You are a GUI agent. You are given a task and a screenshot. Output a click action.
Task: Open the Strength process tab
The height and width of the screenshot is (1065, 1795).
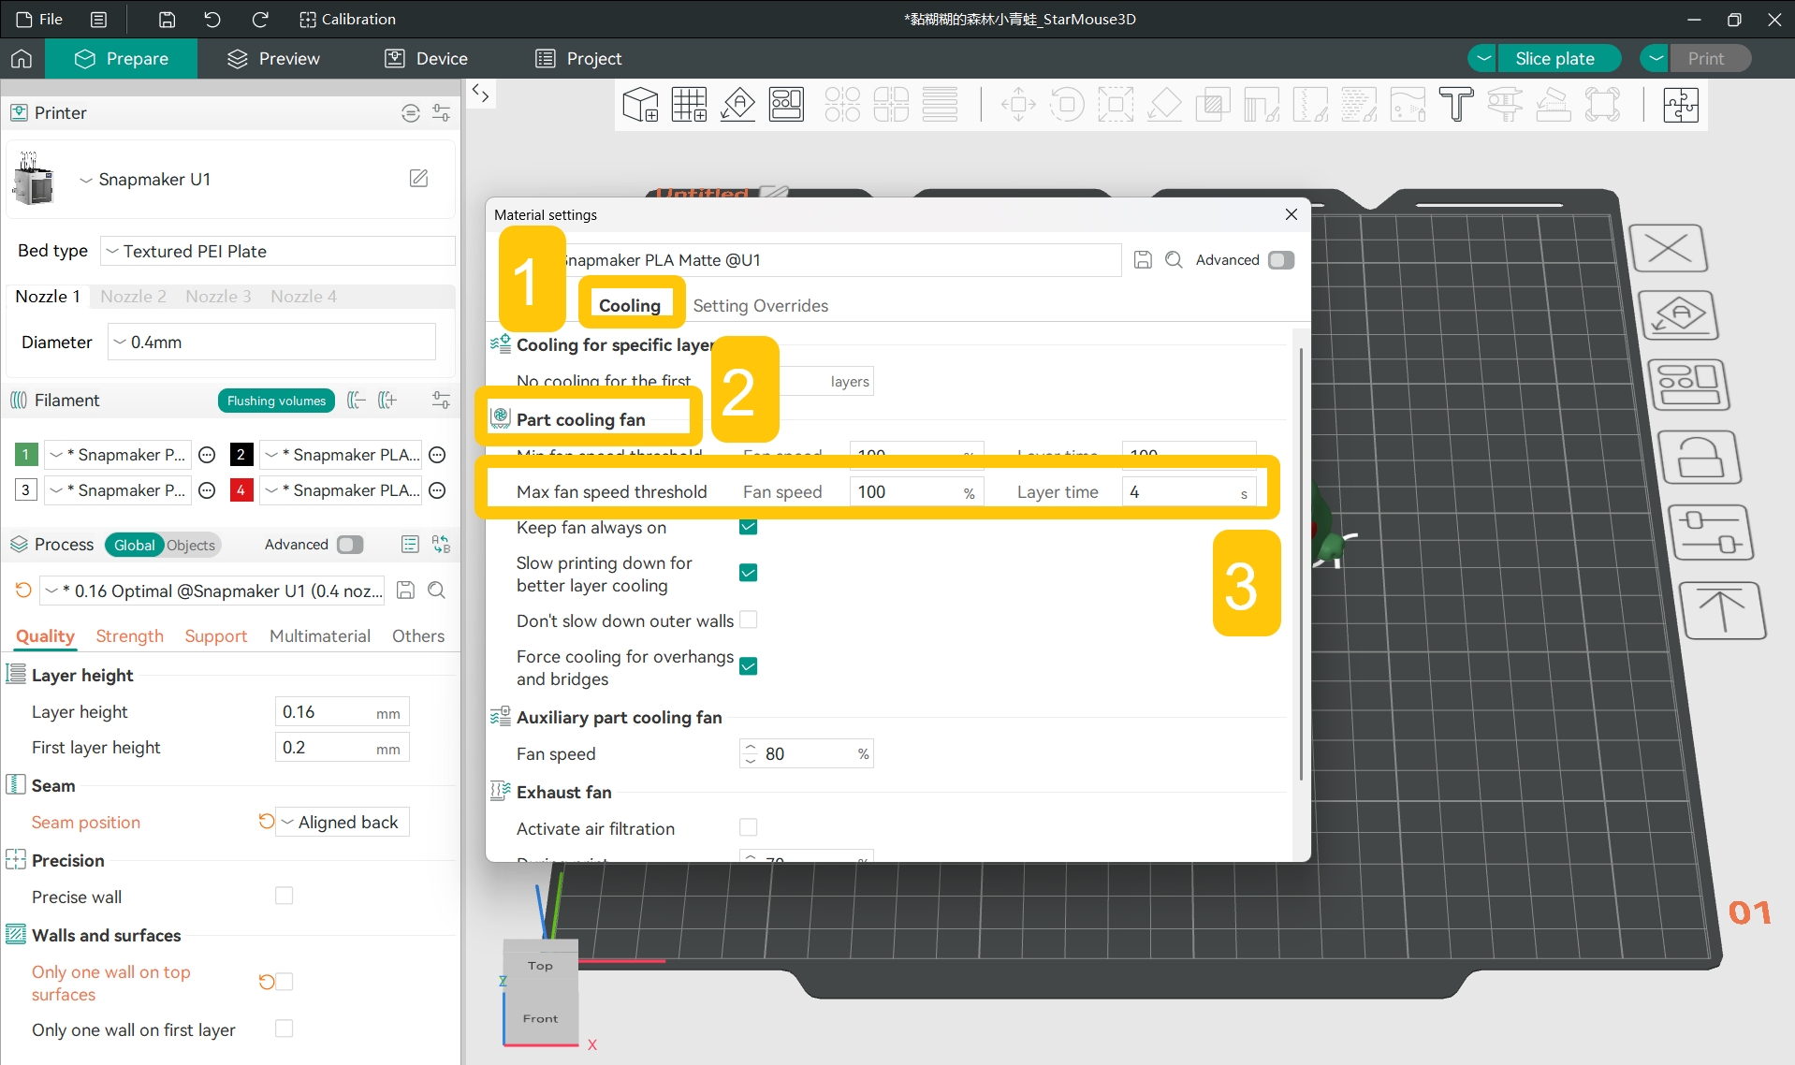pyautogui.click(x=129, y=636)
